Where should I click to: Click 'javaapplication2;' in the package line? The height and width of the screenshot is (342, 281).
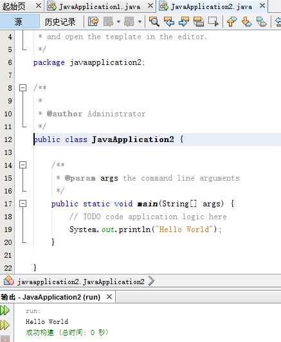click(107, 62)
